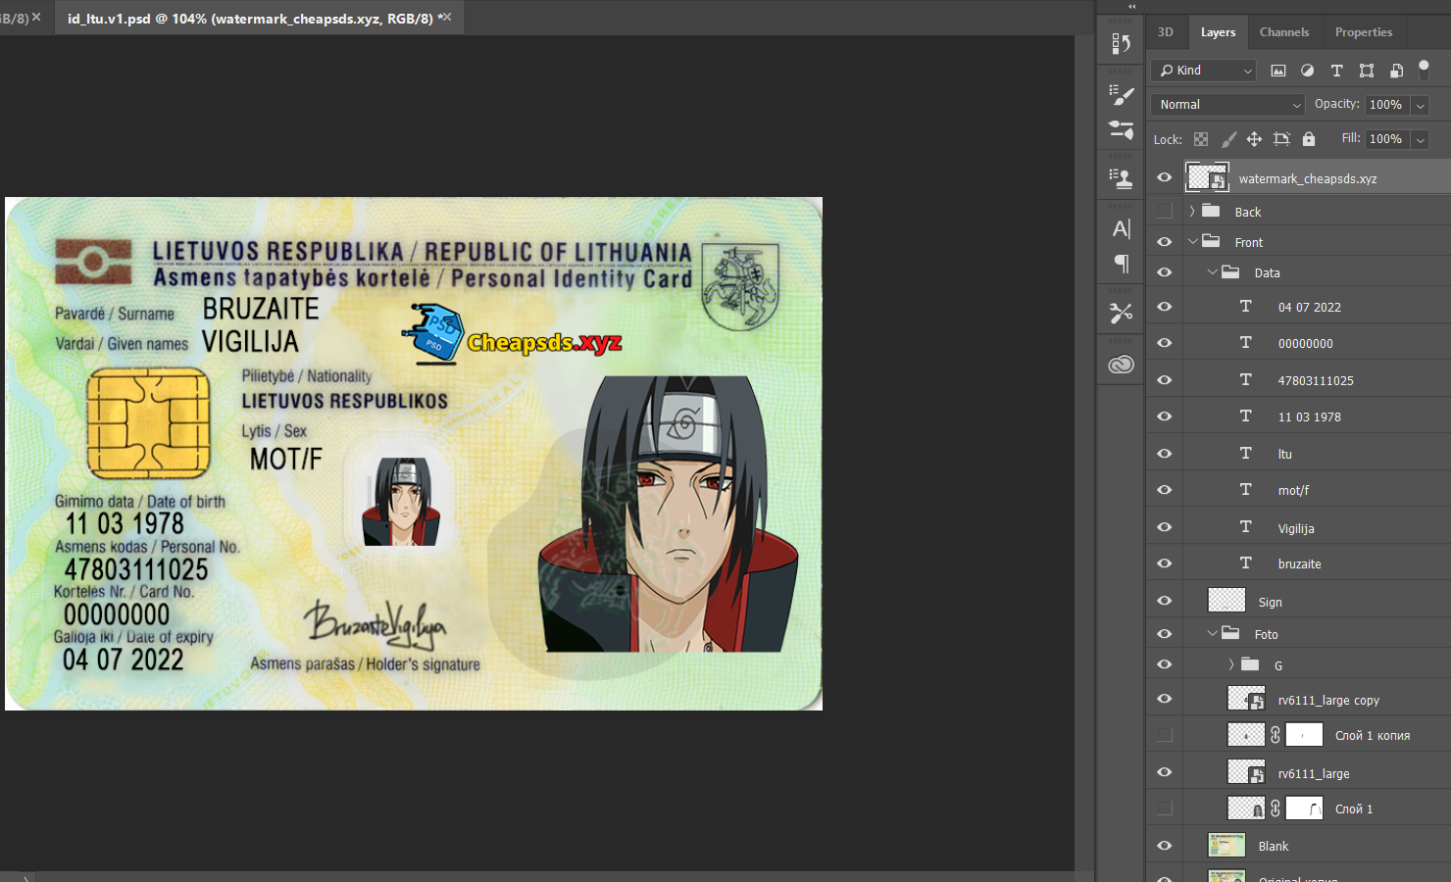Open the Character panel icon
Viewport: 1451px width, 882px height.
click(x=1121, y=229)
